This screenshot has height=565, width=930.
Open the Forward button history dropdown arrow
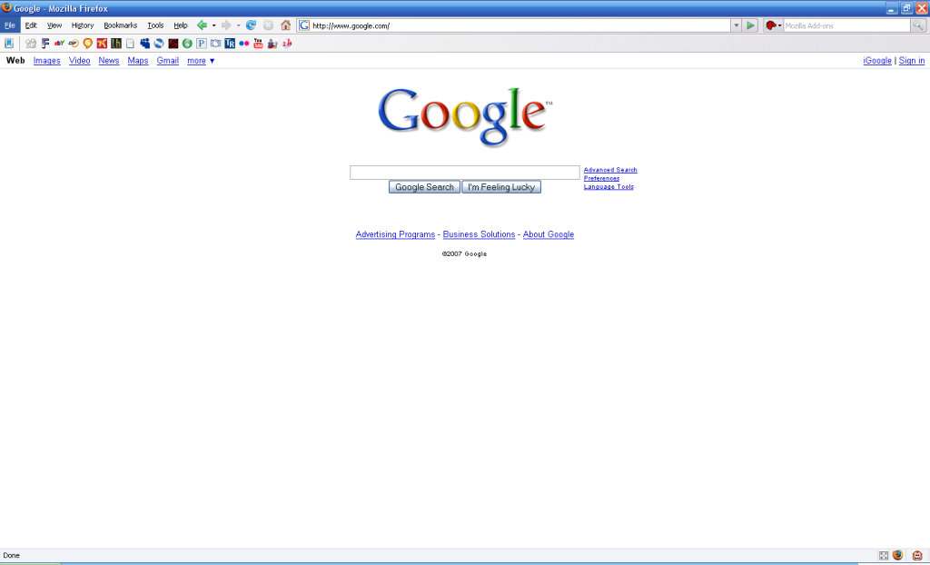(239, 25)
